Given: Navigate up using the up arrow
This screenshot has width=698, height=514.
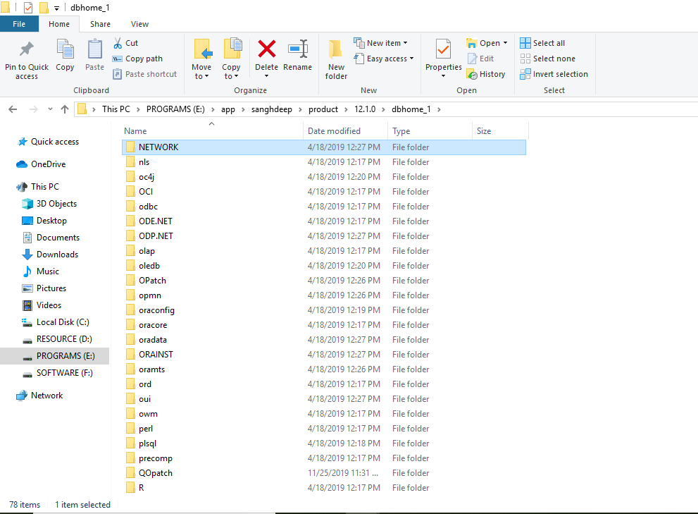Looking at the screenshot, I should pyautogui.click(x=64, y=109).
